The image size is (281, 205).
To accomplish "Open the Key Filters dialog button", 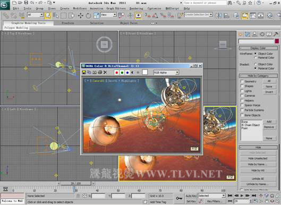I will (x=215, y=201).
